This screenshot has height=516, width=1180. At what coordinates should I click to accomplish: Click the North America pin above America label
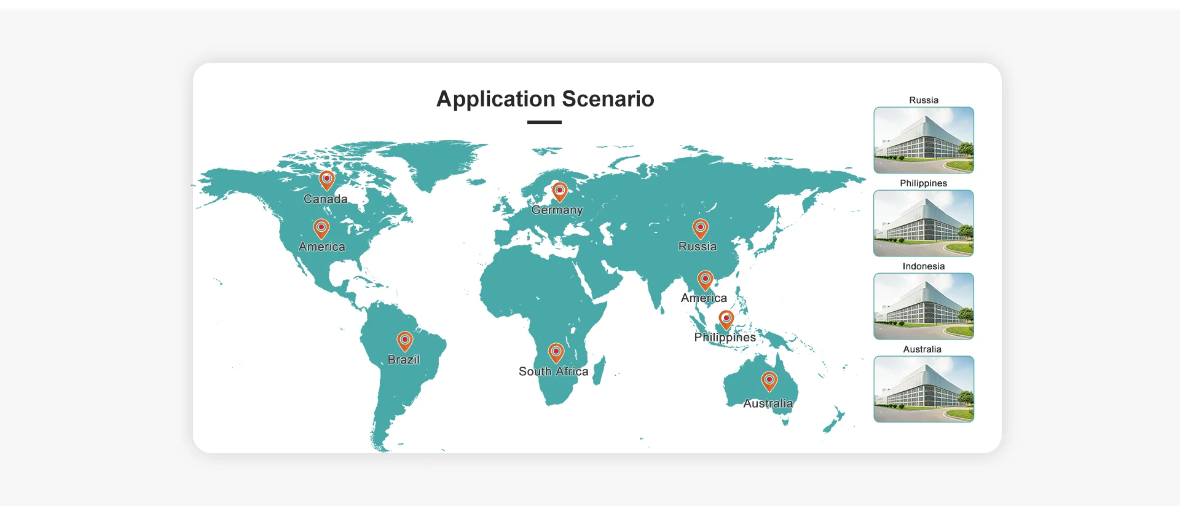pyautogui.click(x=321, y=229)
